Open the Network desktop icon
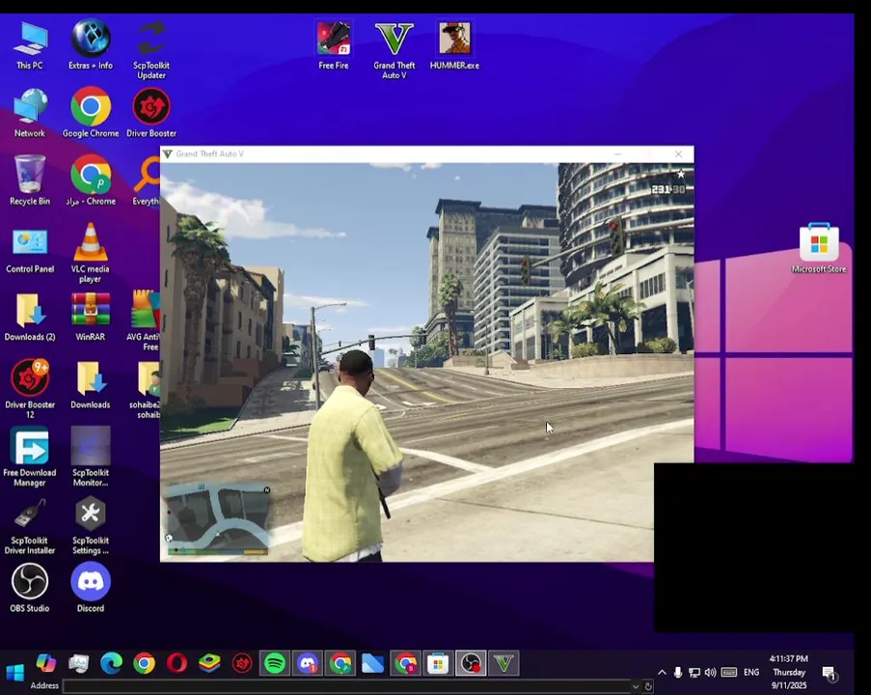 [x=30, y=114]
